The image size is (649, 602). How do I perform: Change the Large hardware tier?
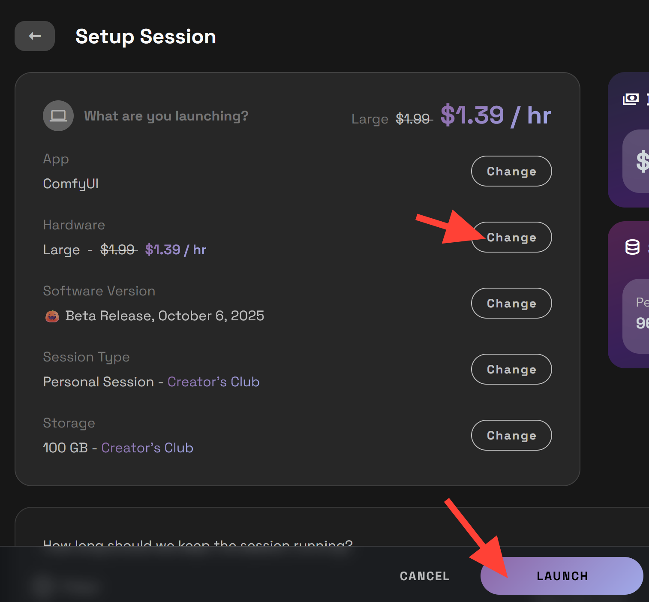coord(511,237)
